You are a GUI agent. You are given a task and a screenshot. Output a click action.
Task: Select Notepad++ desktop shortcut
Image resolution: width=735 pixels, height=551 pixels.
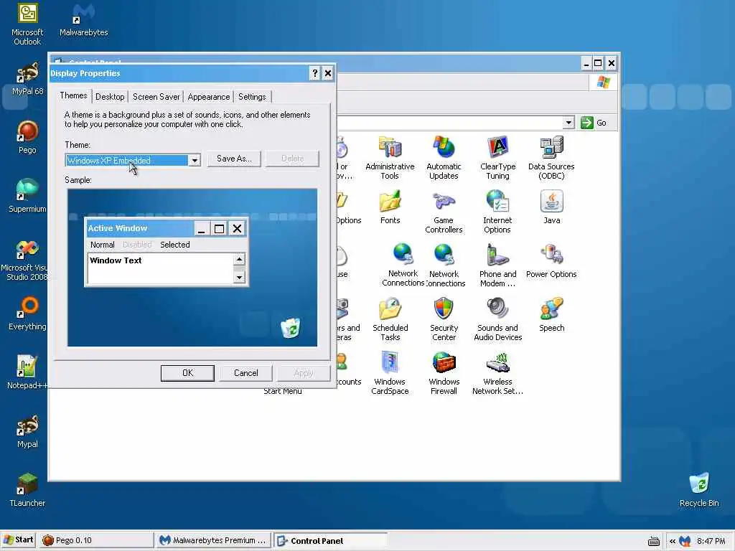pyautogui.click(x=27, y=372)
